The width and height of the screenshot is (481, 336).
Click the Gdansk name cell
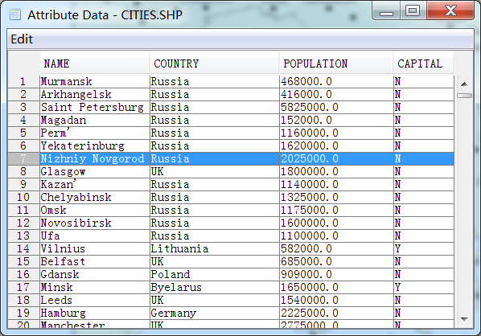(x=95, y=275)
